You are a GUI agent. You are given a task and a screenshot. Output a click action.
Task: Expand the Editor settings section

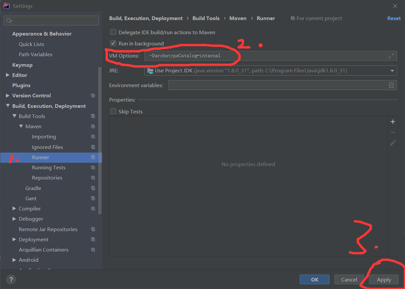pos(8,75)
